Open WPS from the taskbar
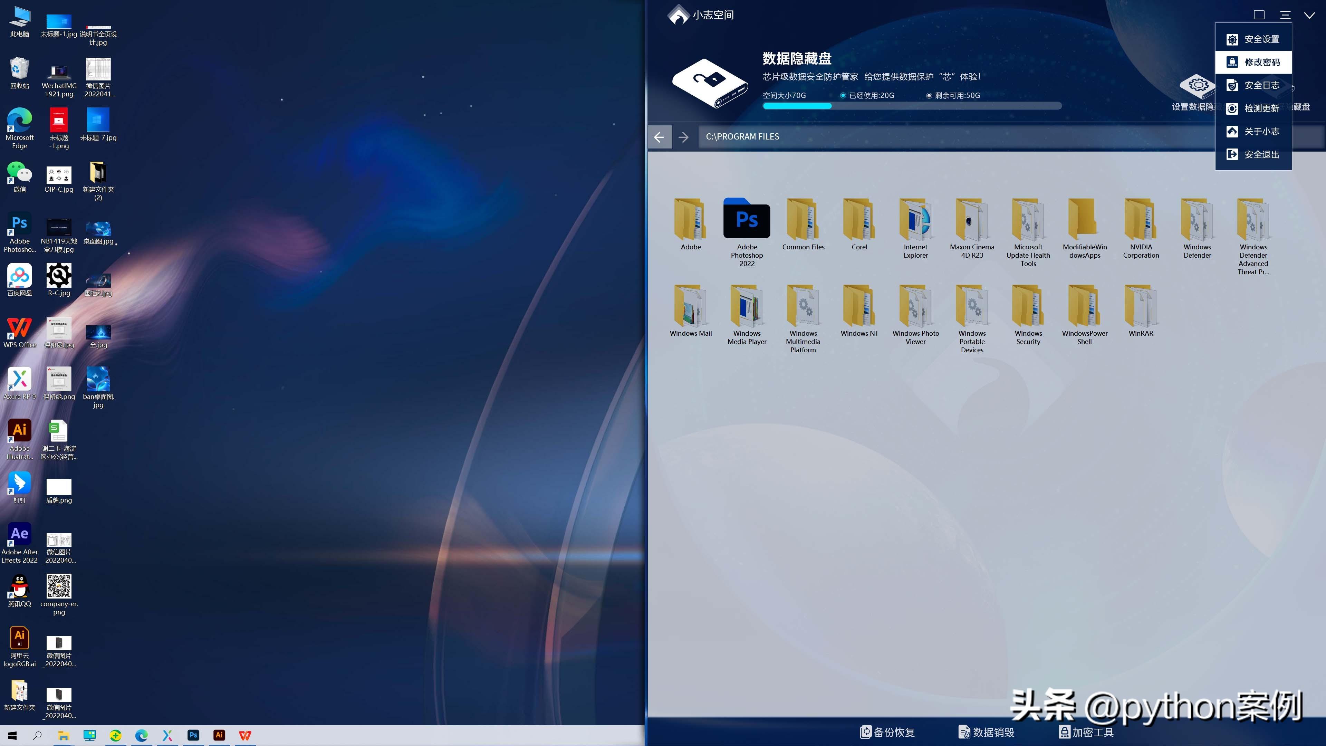Screen dimensions: 1326x746 pyautogui.click(x=245, y=735)
